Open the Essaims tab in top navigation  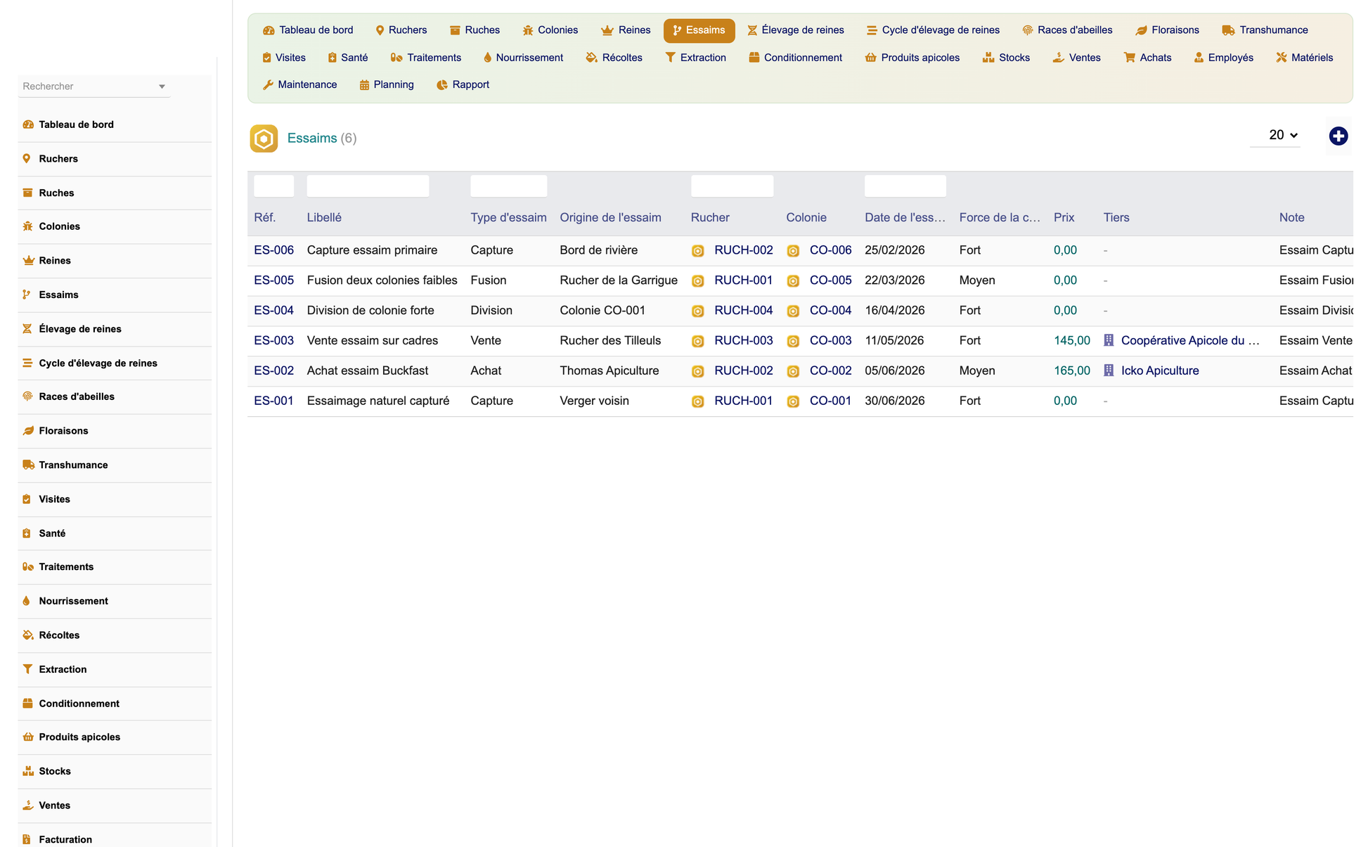[x=699, y=30]
